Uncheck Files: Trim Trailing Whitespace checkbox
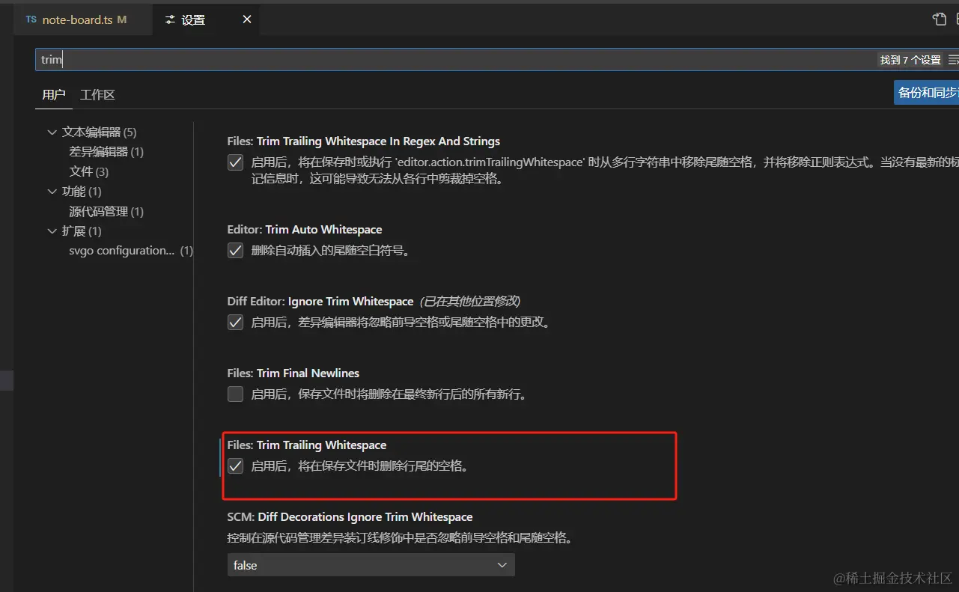Screen dimensions: 959x592 pyautogui.click(x=236, y=466)
